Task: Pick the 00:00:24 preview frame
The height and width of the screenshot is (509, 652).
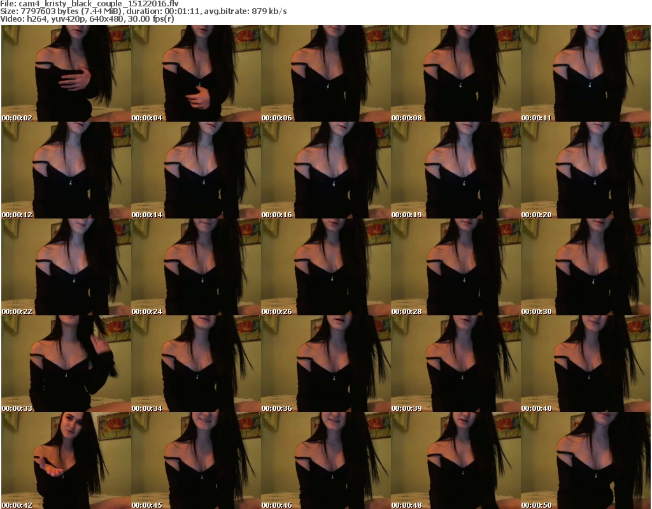Action: [x=196, y=267]
